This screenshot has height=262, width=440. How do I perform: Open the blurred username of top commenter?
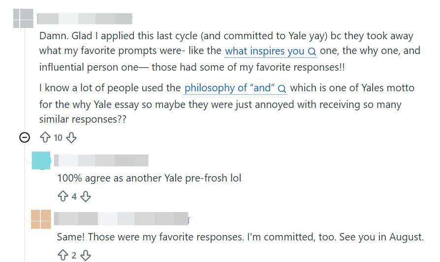pos(85,19)
